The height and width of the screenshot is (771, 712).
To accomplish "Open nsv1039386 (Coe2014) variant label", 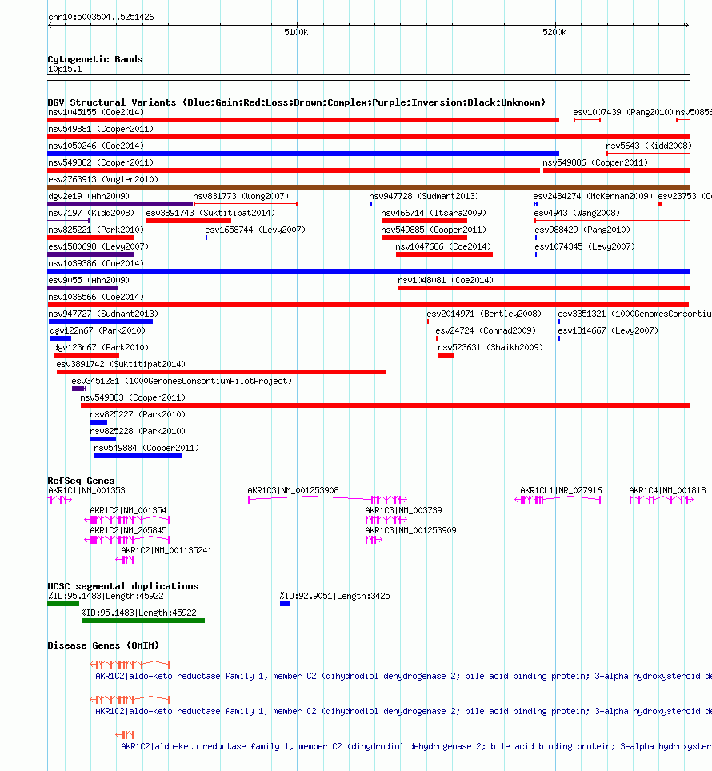I will tap(96, 263).
